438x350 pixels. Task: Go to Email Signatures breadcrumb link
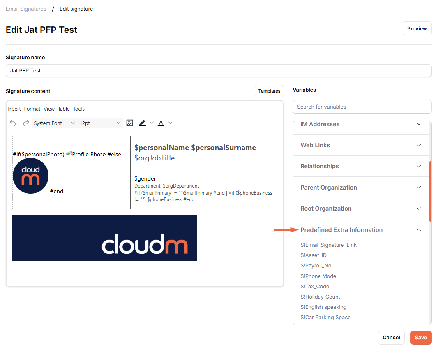26,9
